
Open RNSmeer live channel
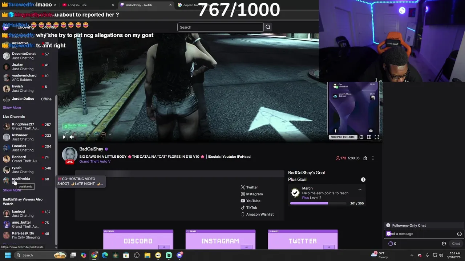(x=28, y=137)
